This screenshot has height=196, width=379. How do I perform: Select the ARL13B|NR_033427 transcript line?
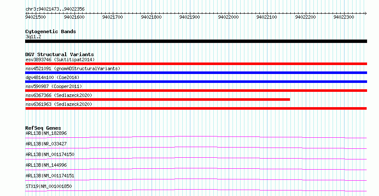click(196, 148)
